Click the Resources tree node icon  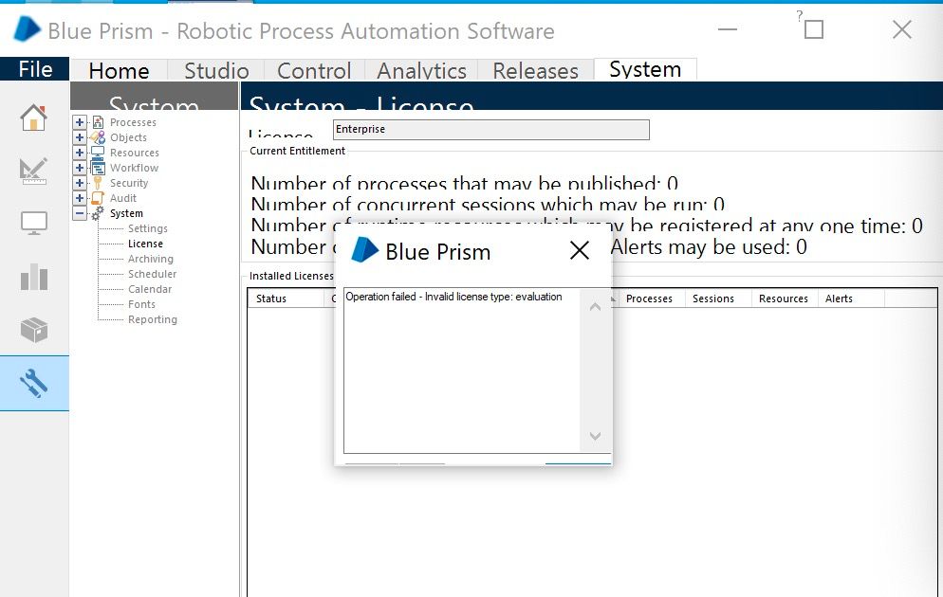98,153
